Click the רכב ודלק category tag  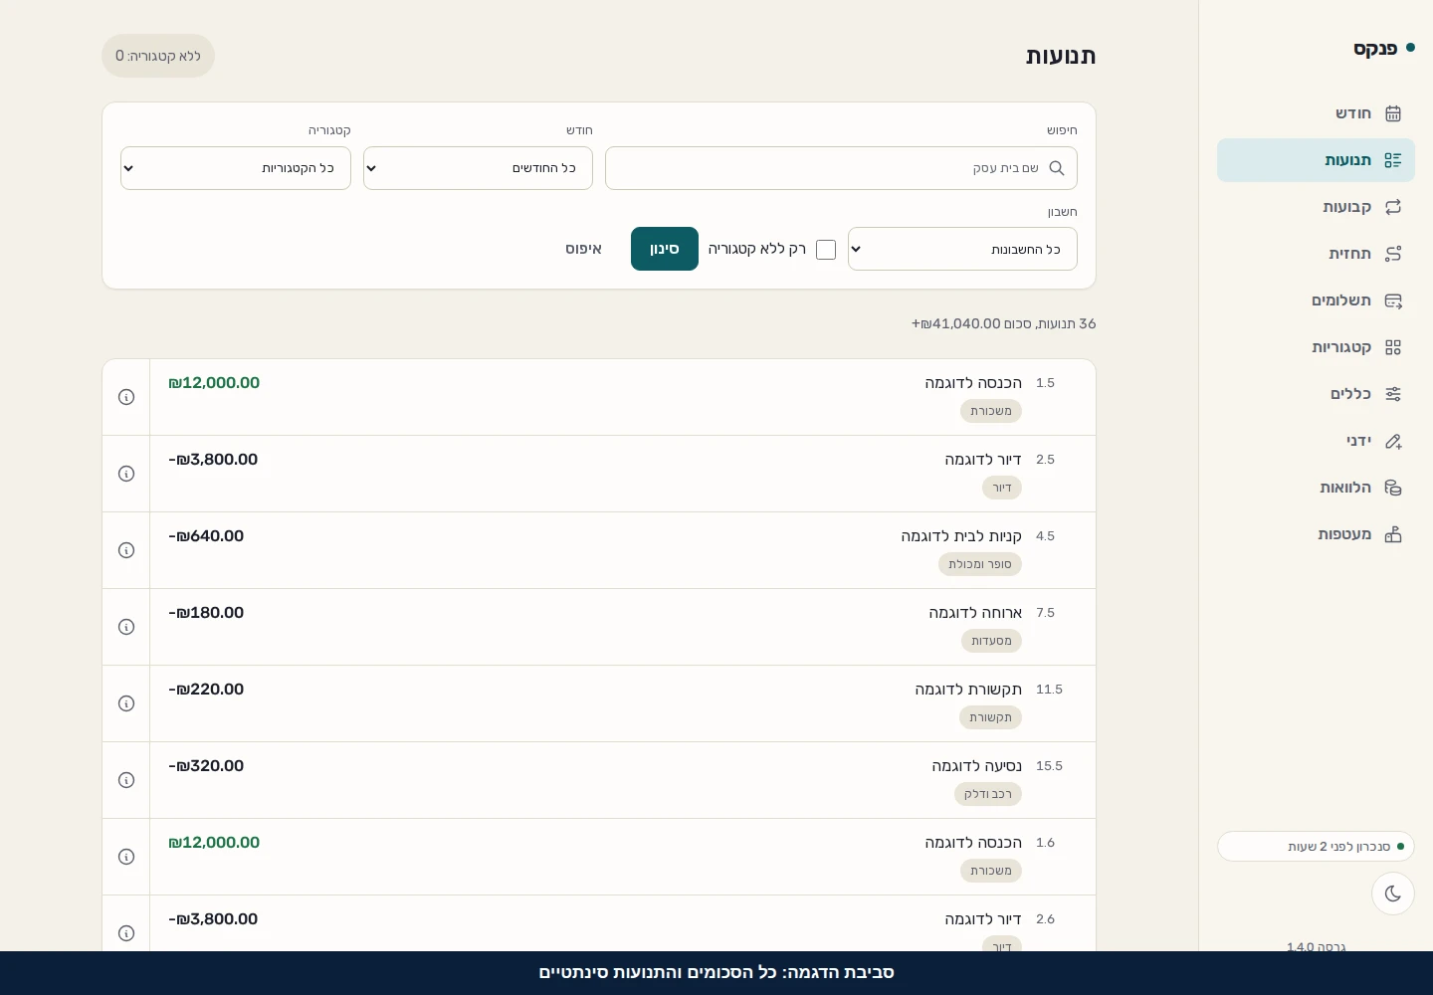(988, 794)
